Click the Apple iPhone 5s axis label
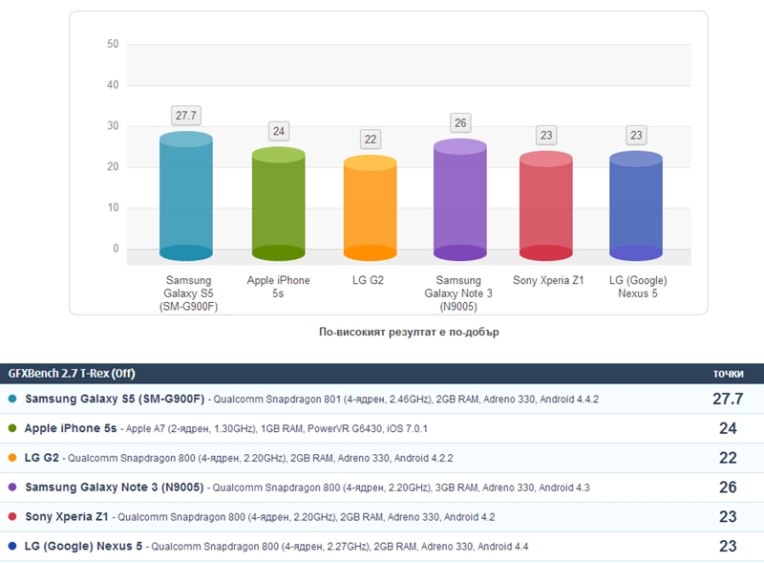This screenshot has width=764, height=563. point(278,287)
